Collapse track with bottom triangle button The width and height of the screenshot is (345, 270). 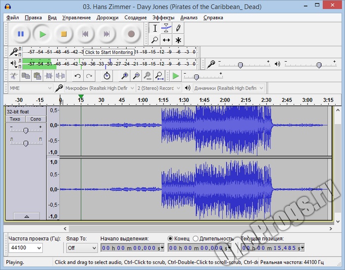[27, 216]
